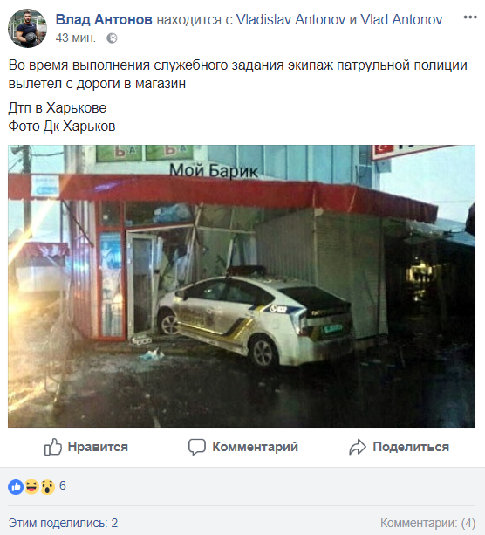Click the thumbs-up Нравится icon
Screen dimensions: 485x535
pos(53,447)
